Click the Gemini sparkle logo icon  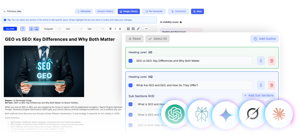point(226,115)
